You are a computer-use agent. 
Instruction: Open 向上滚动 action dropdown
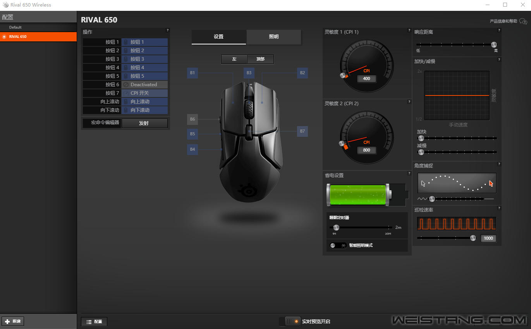144,102
